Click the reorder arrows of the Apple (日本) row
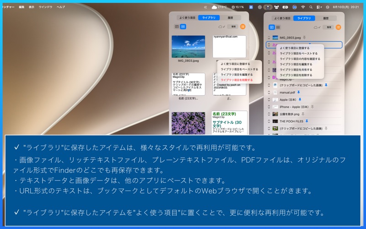The width and height of the screenshot is (366, 229). click(x=269, y=100)
